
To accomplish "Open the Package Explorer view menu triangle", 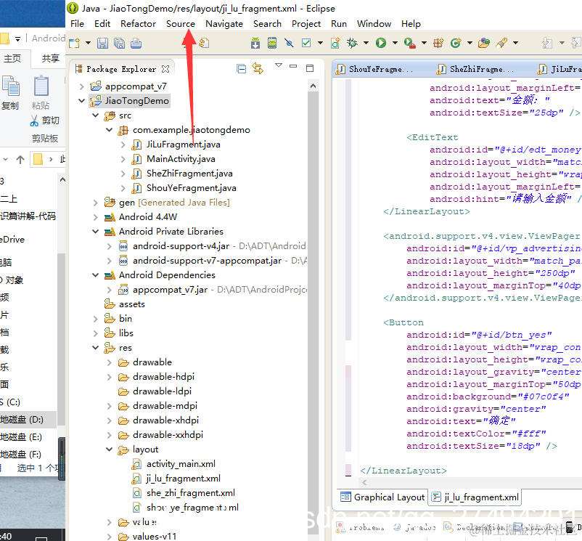I will 279,65.
